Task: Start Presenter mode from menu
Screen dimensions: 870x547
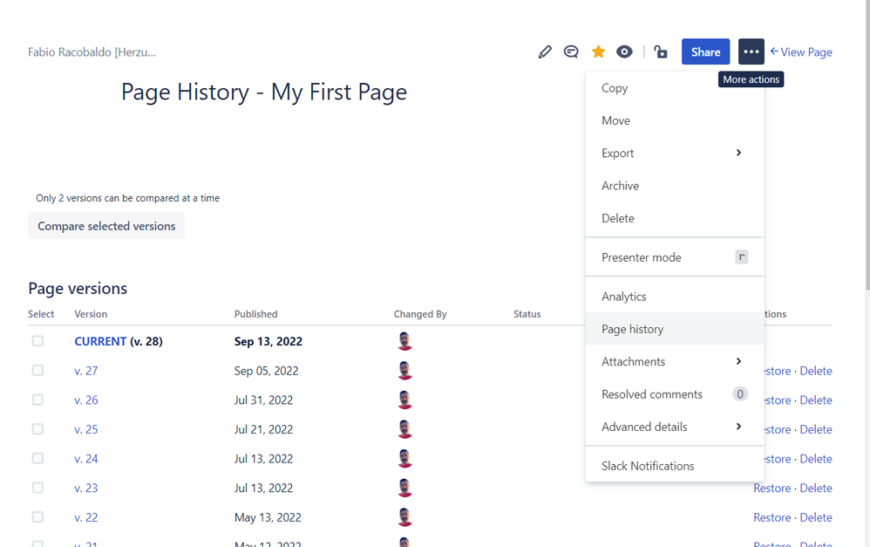Action: tap(675, 257)
